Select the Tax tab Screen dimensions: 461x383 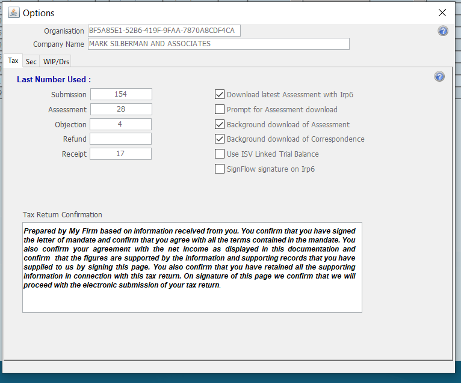[x=13, y=61]
